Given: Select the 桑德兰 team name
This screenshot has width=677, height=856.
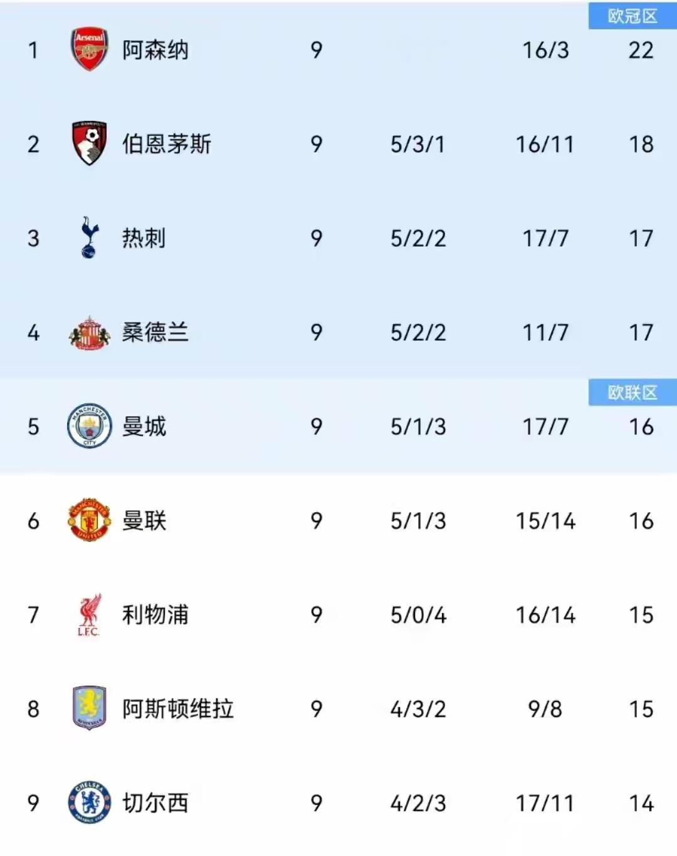Looking at the screenshot, I should coord(155,332).
